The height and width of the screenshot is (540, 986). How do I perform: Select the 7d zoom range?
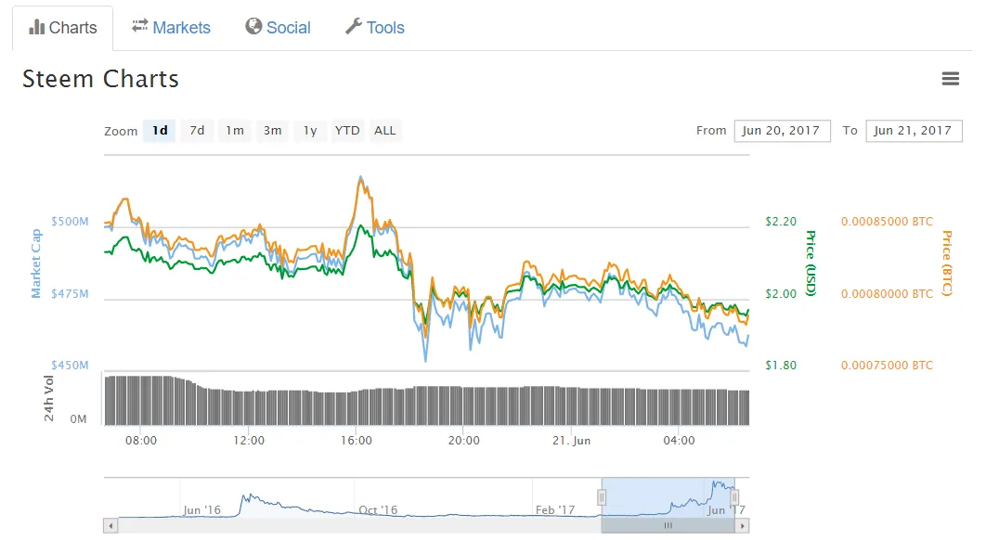[197, 131]
